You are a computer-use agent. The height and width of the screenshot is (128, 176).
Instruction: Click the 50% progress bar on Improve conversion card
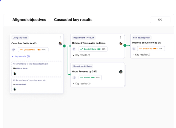coord(156,49)
